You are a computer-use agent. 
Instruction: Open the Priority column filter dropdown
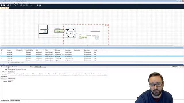click(x=102, y=50)
